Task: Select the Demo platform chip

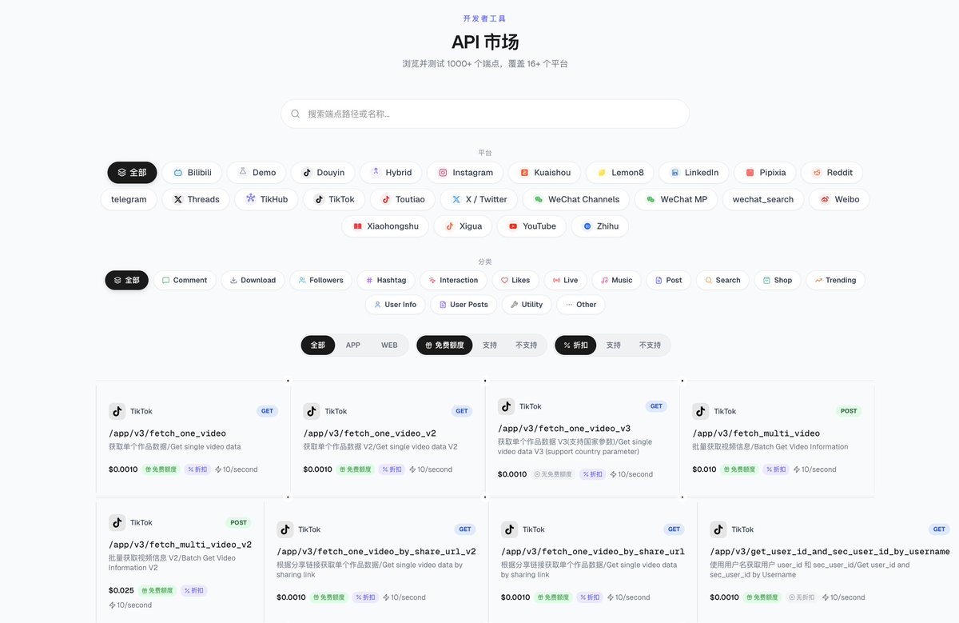Action: (x=257, y=172)
